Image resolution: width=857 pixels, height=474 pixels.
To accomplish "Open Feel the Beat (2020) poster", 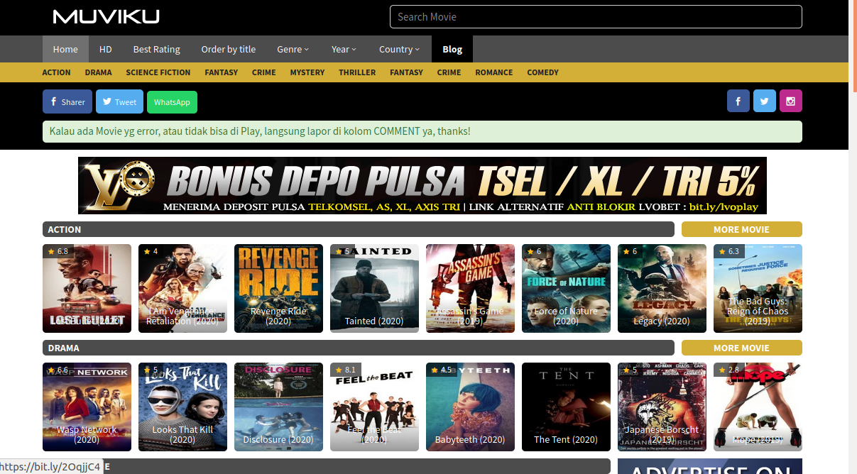I will pyautogui.click(x=374, y=407).
